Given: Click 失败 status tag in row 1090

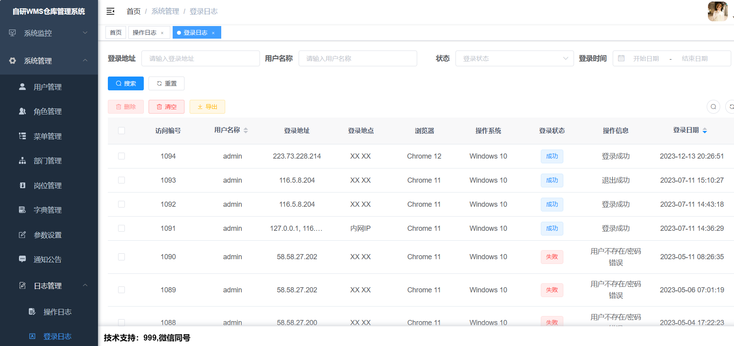Looking at the screenshot, I should 552,257.
